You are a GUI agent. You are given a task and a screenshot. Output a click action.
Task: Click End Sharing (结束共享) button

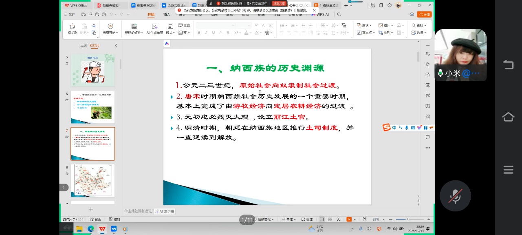(x=279, y=3)
